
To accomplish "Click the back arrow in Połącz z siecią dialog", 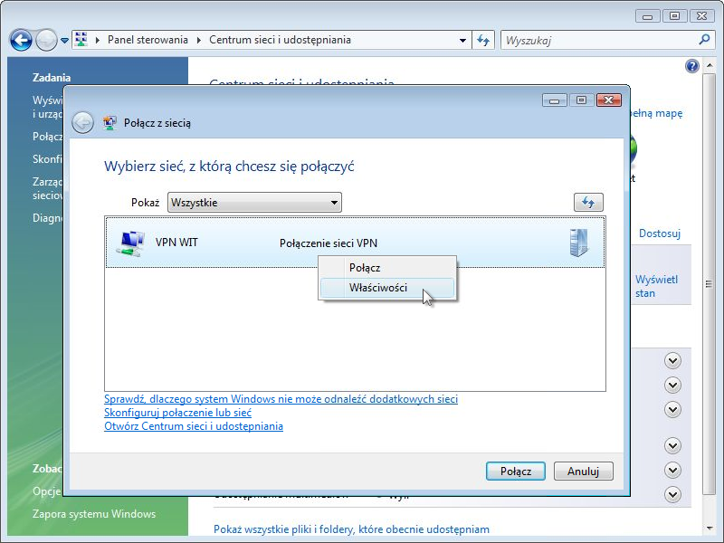I will point(83,123).
